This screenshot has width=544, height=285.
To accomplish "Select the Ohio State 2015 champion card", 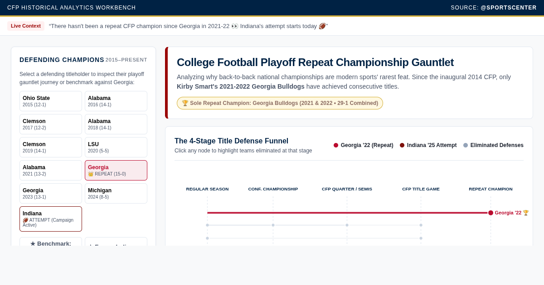I will [x=51, y=101].
